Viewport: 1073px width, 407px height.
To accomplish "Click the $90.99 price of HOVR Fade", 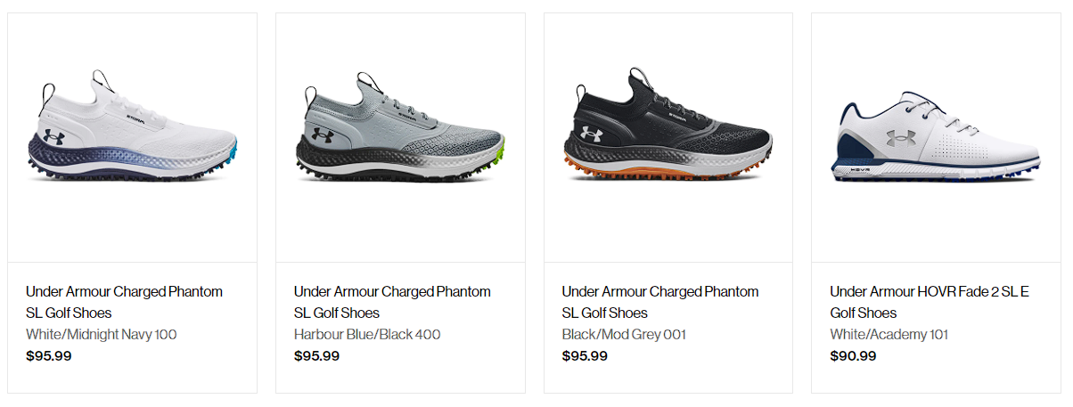I will tap(853, 356).
